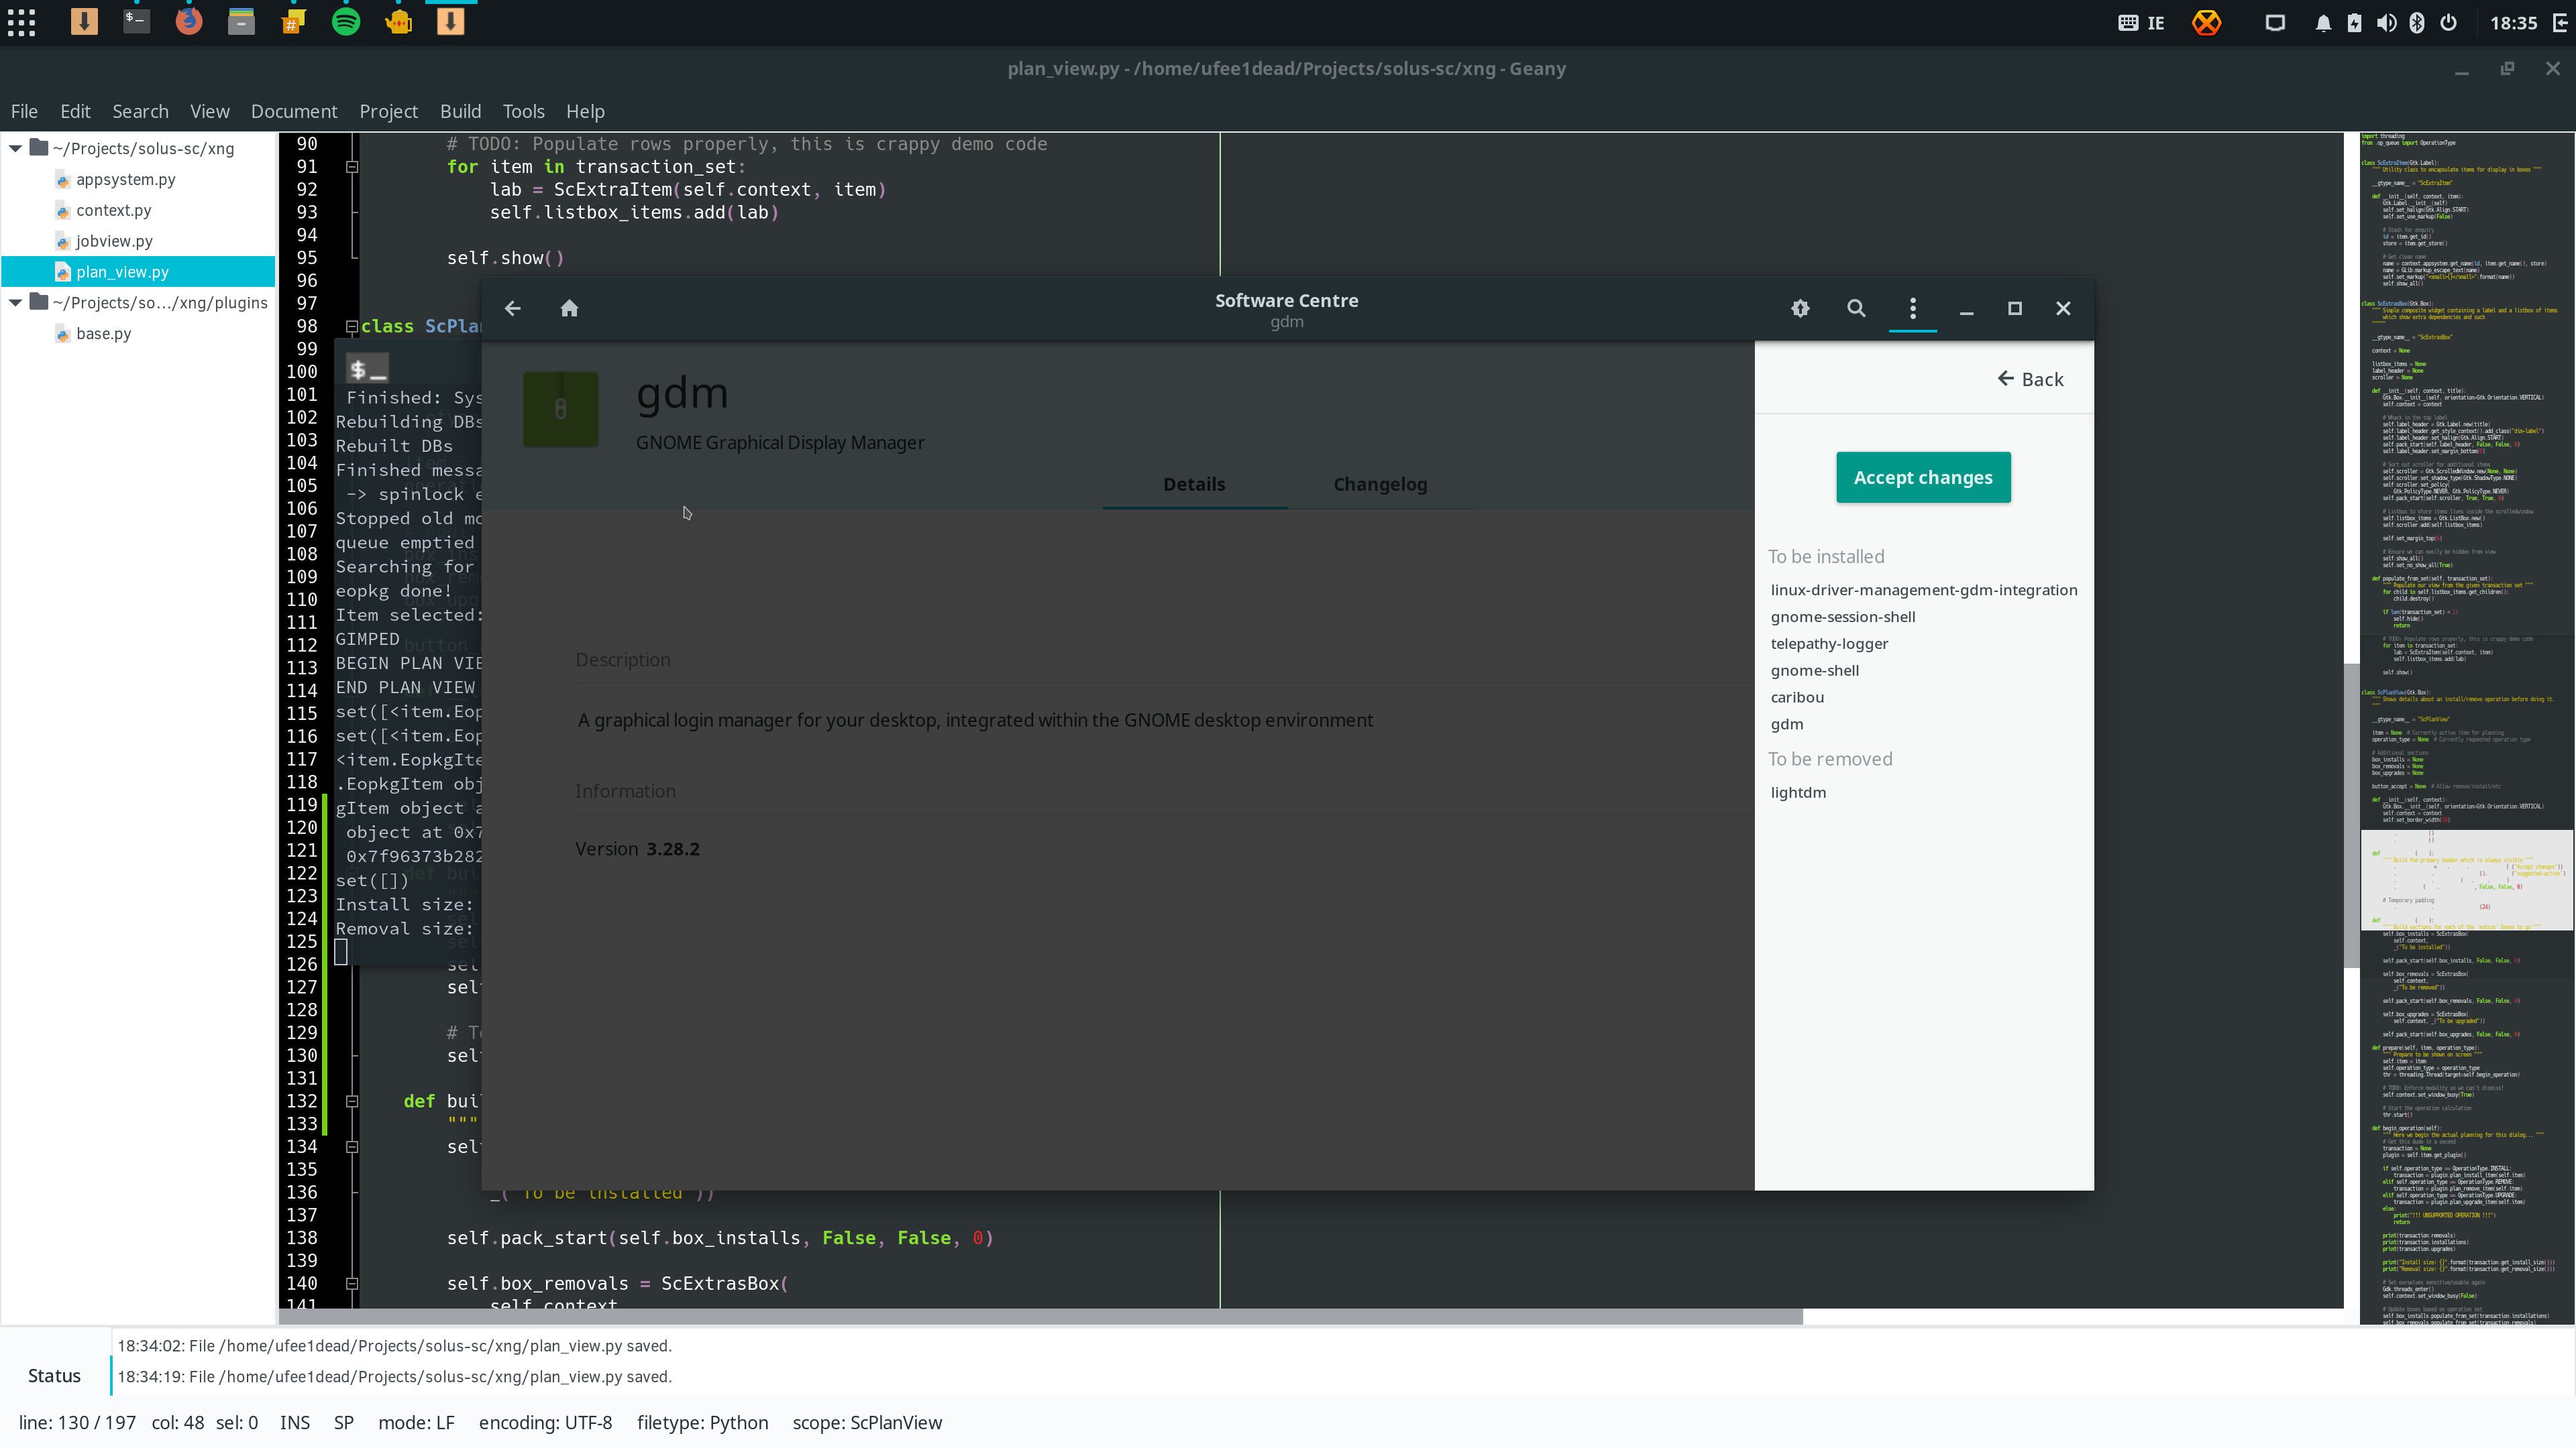Open notifications bell in the tray
Screen dimensions: 2576x1448
(x=2323, y=23)
